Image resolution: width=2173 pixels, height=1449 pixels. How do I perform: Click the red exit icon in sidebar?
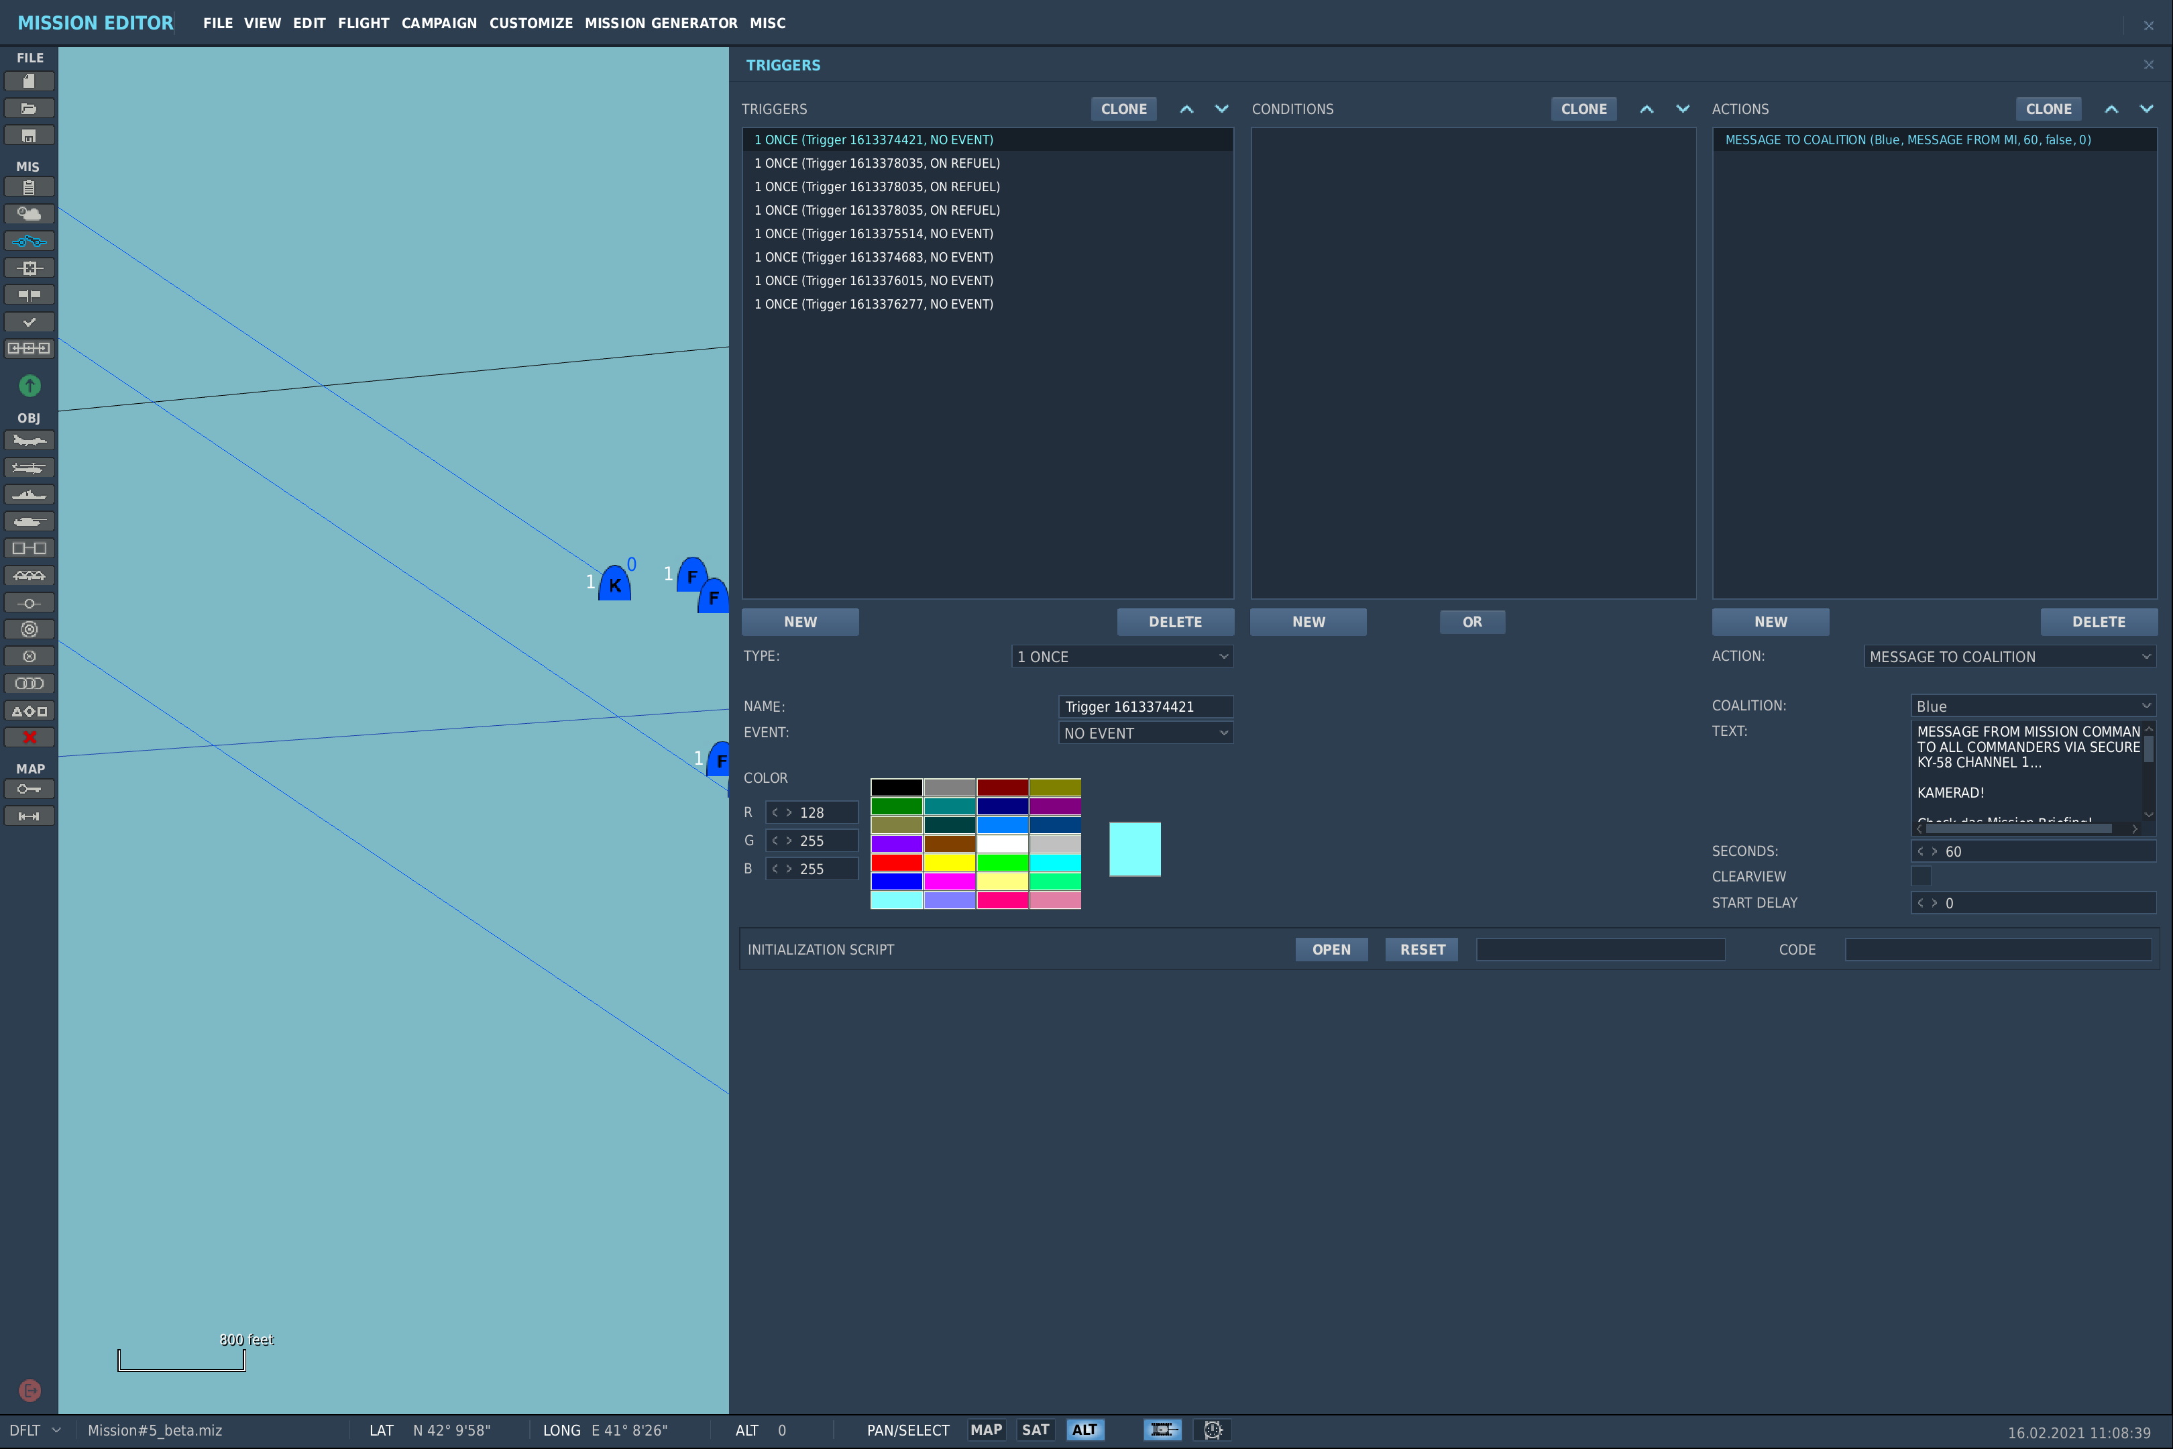[x=30, y=1391]
